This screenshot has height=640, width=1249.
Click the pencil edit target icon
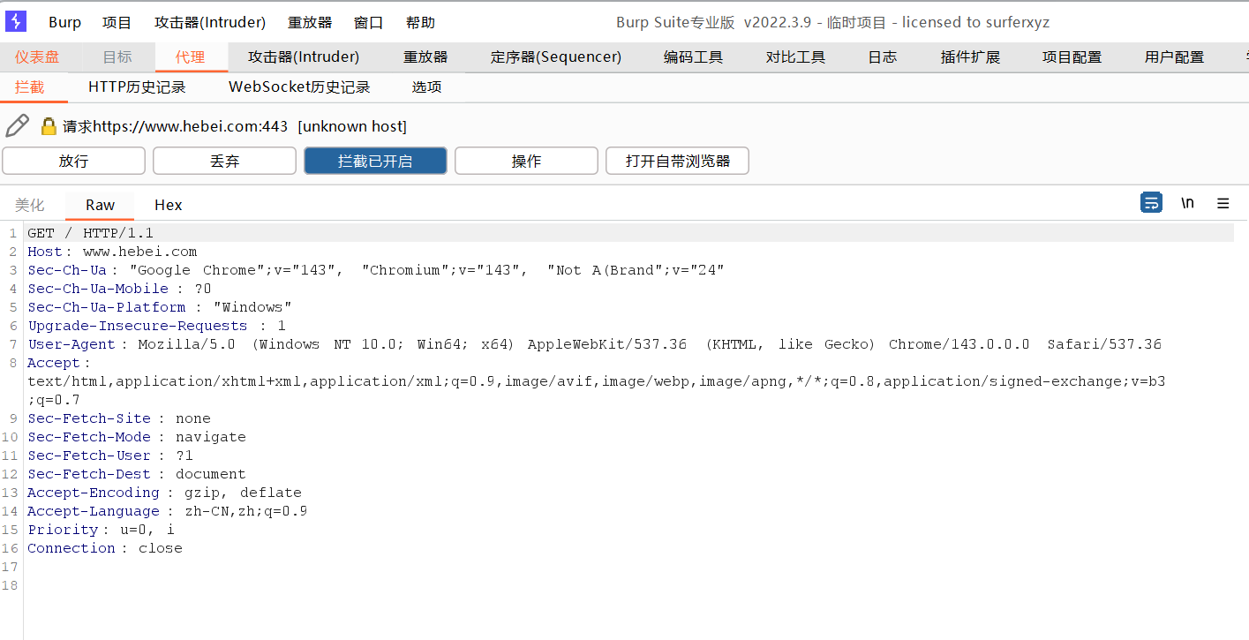(17, 125)
